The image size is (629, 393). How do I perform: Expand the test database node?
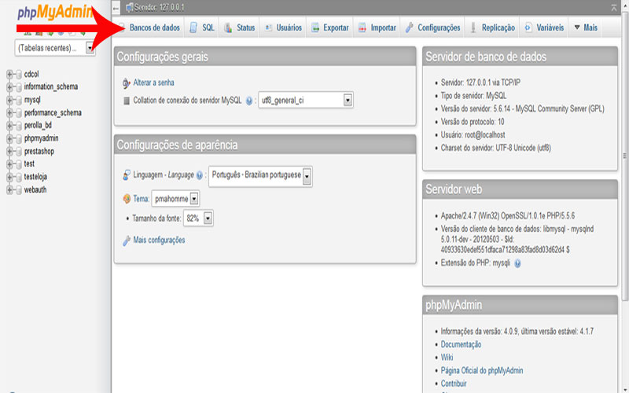[9, 164]
